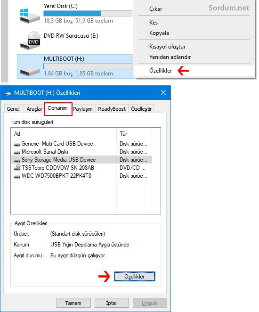The height and width of the screenshot is (312, 259).
Task: Click the Sony Storage Media USB Device icon
Action: [x=17, y=160]
